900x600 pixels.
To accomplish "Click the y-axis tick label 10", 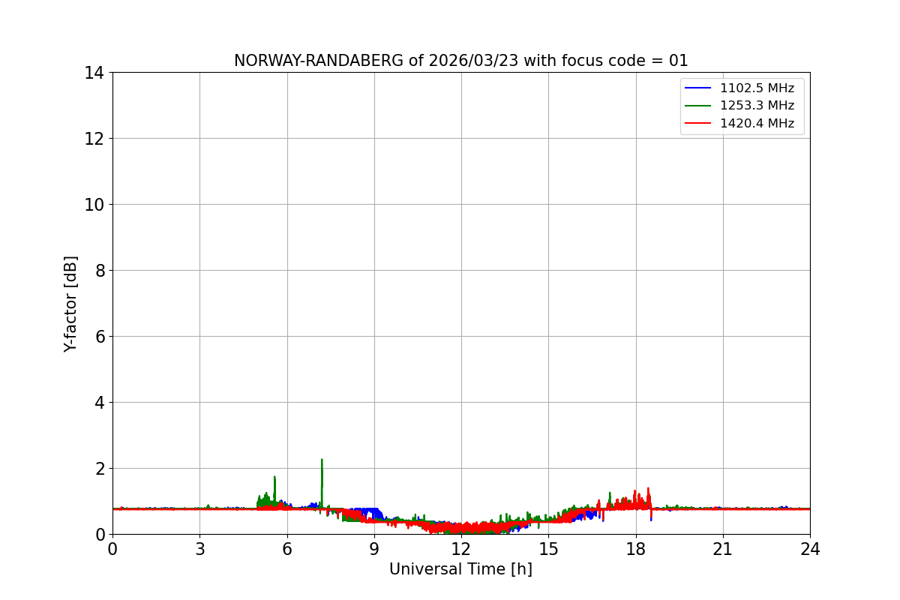I will click(x=94, y=205).
